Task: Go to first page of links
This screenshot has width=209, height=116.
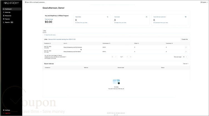Action: click(x=112, y=57)
